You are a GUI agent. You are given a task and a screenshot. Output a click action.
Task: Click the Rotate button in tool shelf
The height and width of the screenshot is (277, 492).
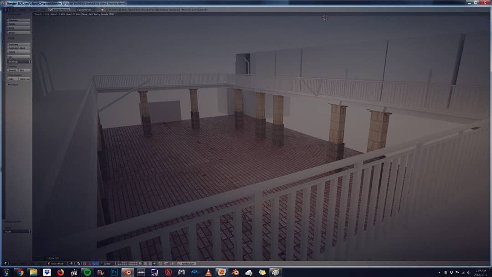19,24
